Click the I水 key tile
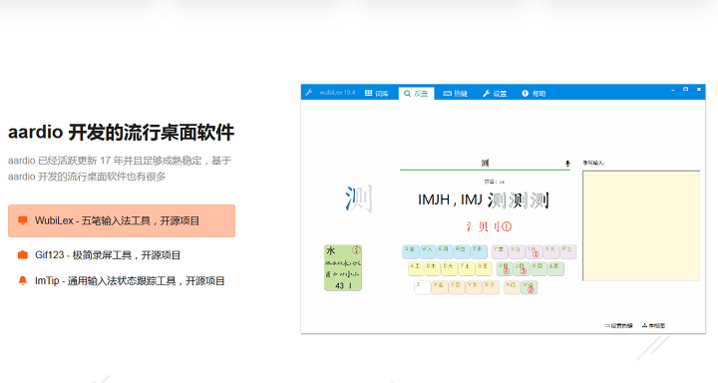This screenshot has width=718, height=383. 534,251
